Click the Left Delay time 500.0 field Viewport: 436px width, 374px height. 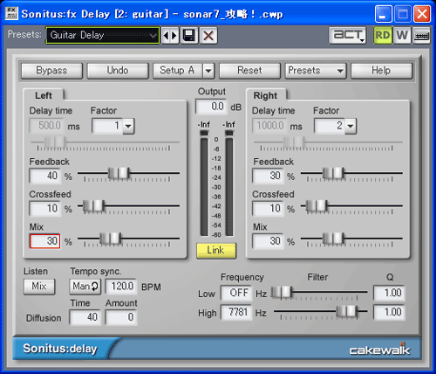click(x=46, y=126)
